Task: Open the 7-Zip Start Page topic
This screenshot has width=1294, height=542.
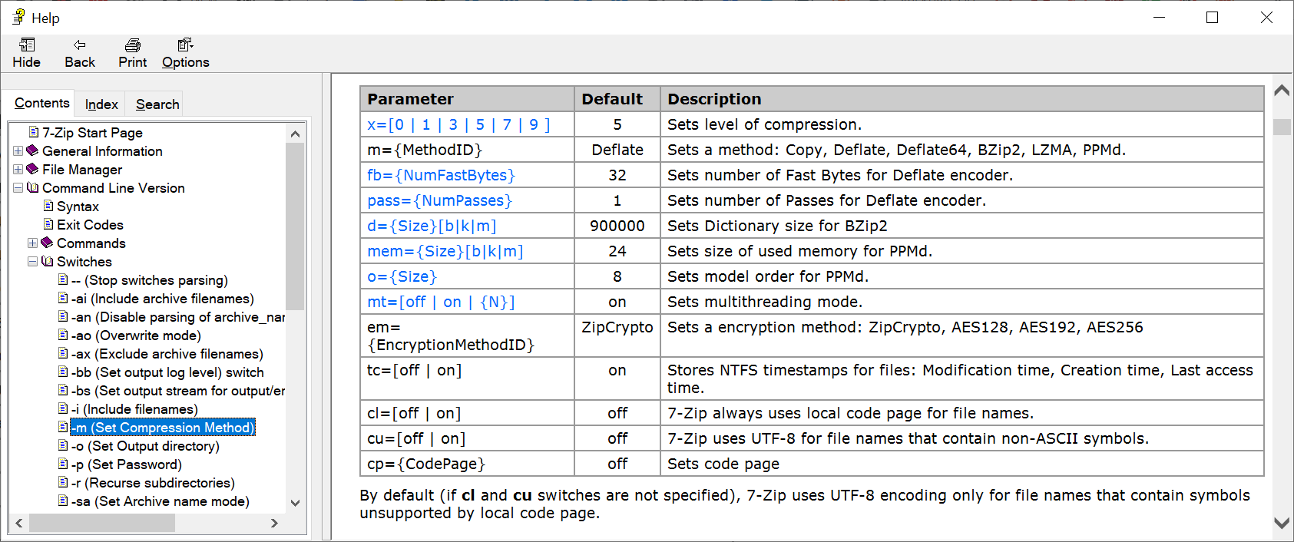Action: click(92, 133)
